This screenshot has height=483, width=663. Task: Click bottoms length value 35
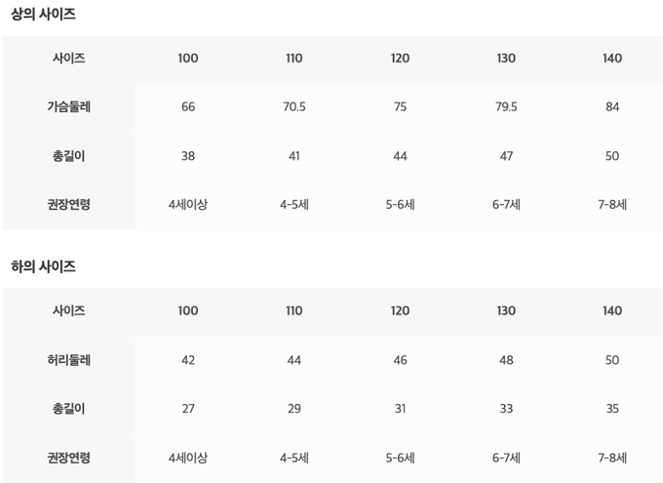(x=612, y=409)
